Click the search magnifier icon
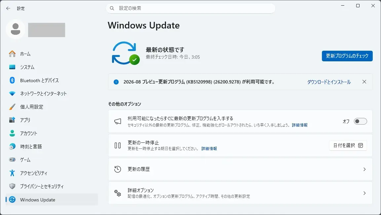Image resolution: width=381 pixels, height=215 pixels. click(x=112, y=8)
